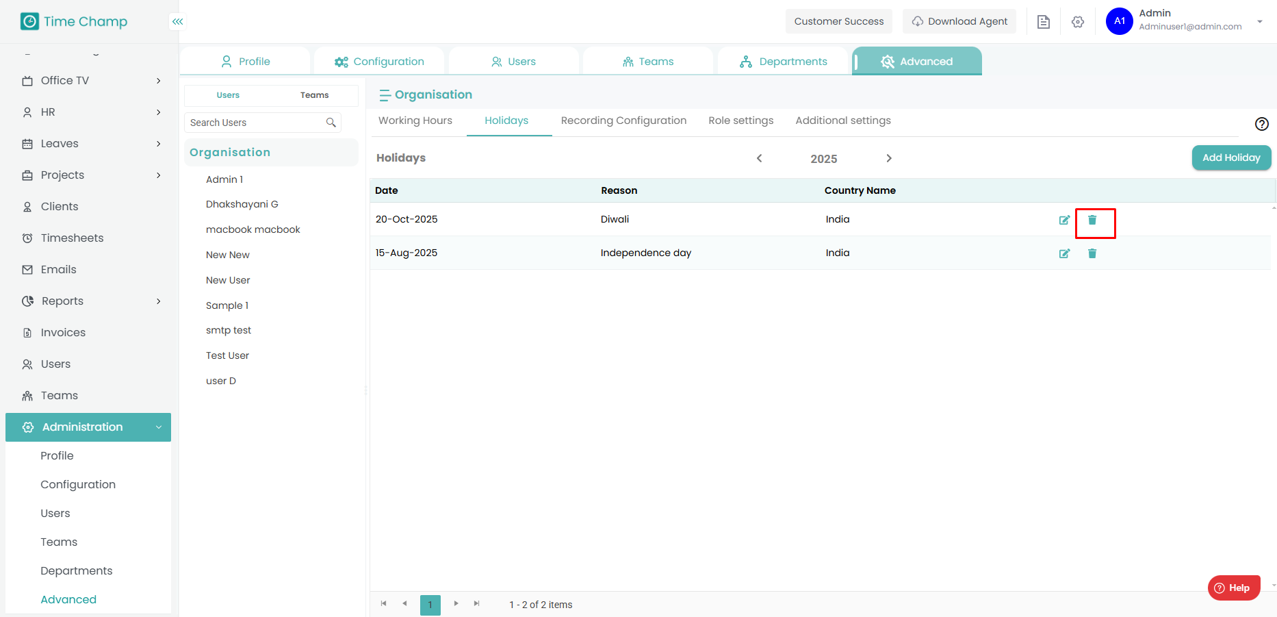The image size is (1277, 617).
Task: Open the Admin account dropdown arrow
Action: [x=1259, y=22]
